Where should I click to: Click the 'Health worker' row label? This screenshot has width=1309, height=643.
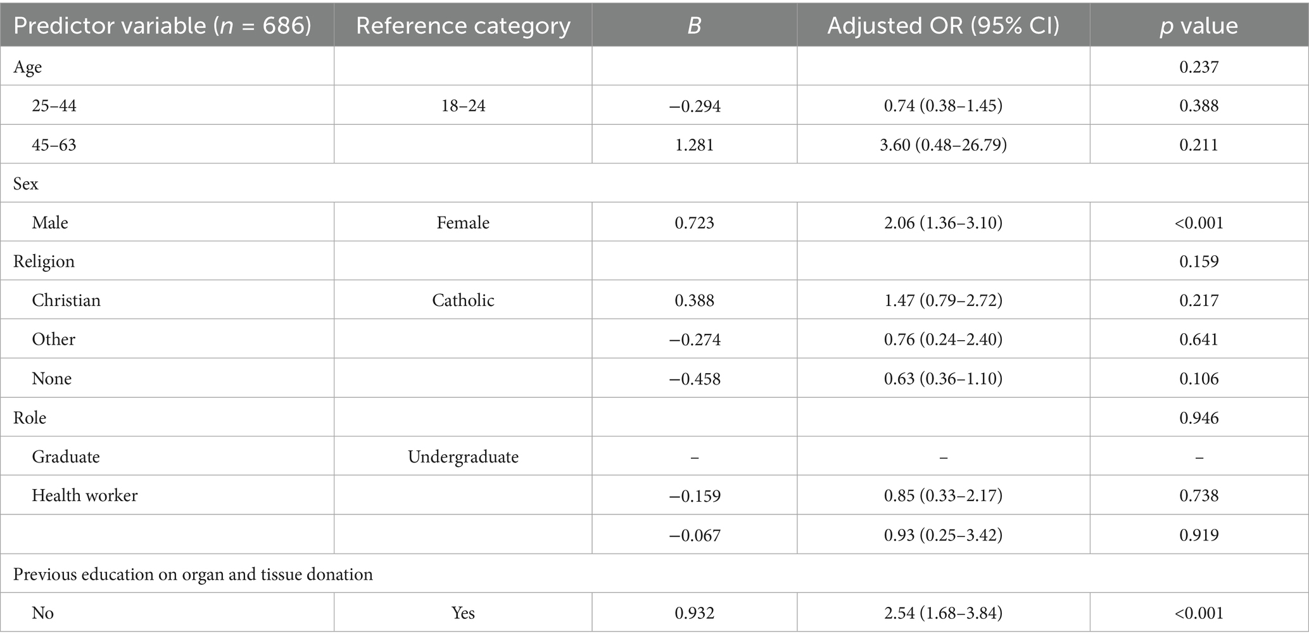(85, 495)
